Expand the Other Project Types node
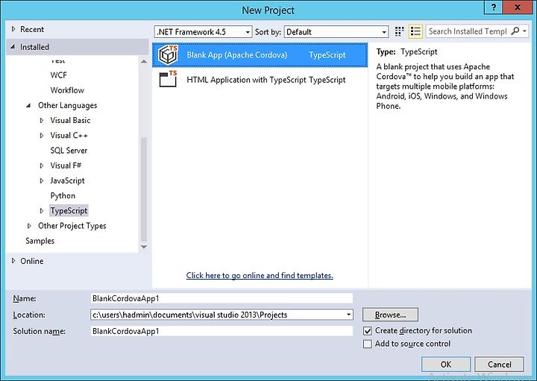Screen dimensions: 537x381 pos(29,226)
